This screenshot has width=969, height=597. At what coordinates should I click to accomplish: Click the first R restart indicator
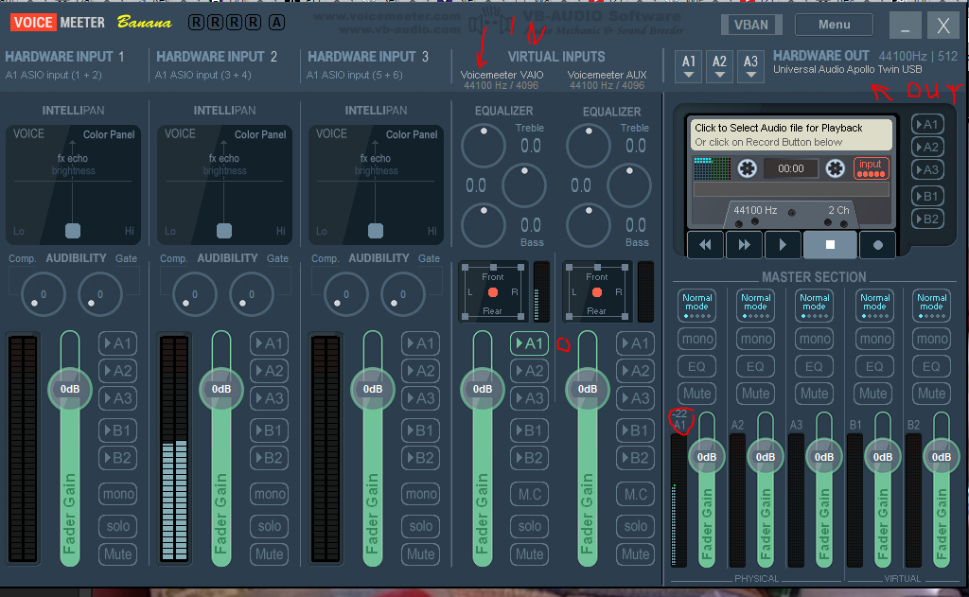(x=197, y=23)
